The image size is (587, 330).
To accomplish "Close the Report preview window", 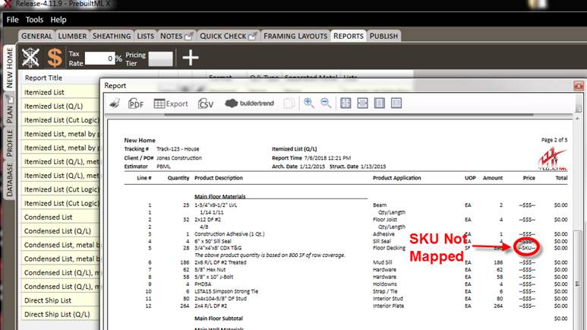I will point(579,85).
